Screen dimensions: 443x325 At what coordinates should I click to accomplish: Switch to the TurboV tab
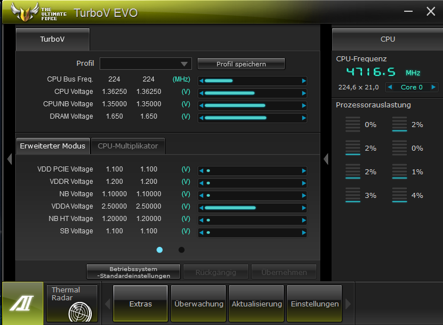click(52, 39)
